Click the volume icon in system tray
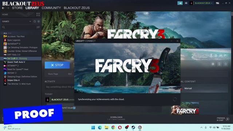 (x=214, y=127)
